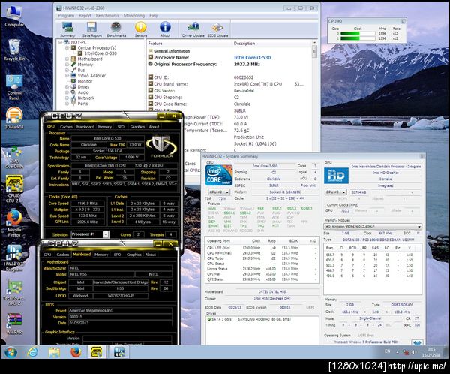
Task: Switch to About tab in lower CPU-Z window
Action: (151, 255)
